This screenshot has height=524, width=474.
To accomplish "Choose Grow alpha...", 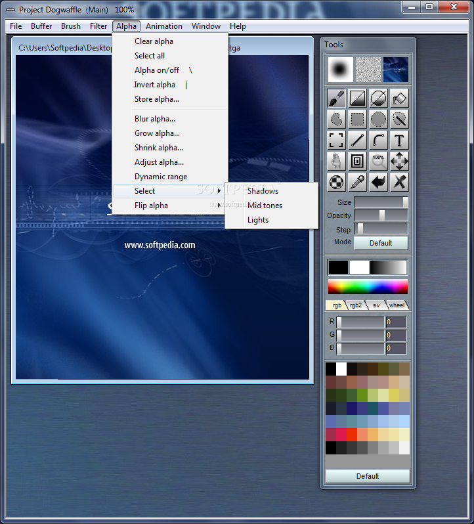I will pos(170,133).
